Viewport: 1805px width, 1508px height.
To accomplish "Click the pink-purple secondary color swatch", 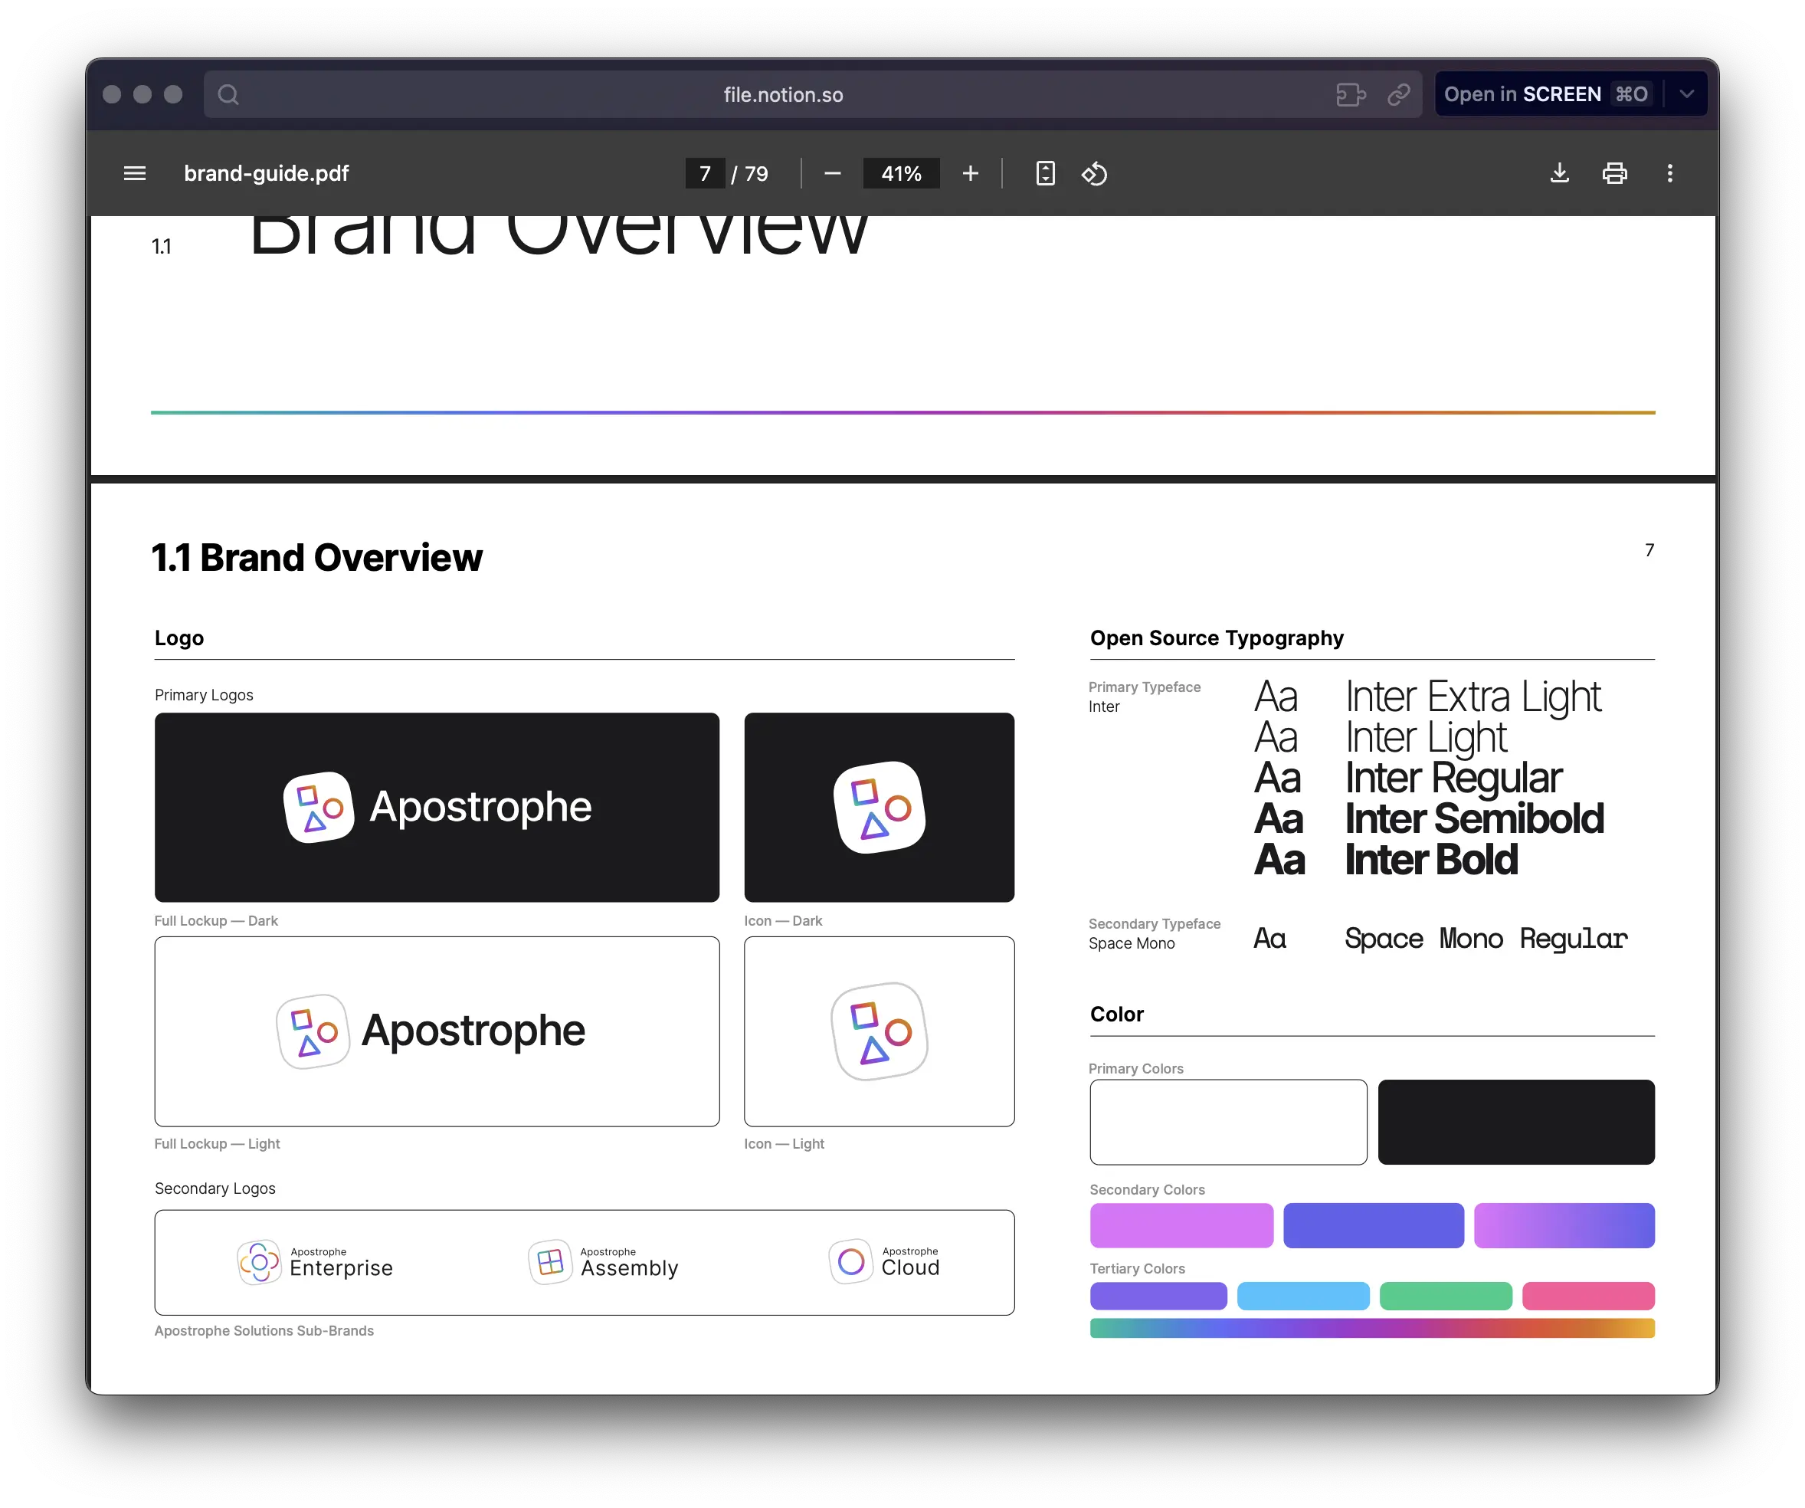I will pyautogui.click(x=1181, y=1225).
